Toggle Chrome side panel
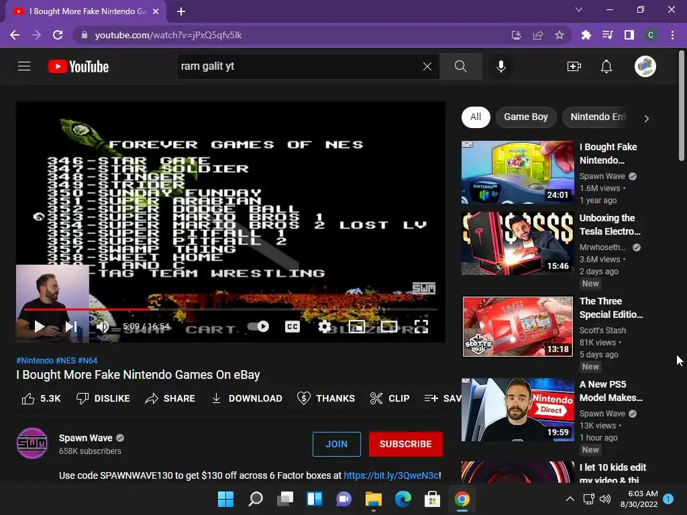Viewport: 687px width, 515px height. (629, 35)
